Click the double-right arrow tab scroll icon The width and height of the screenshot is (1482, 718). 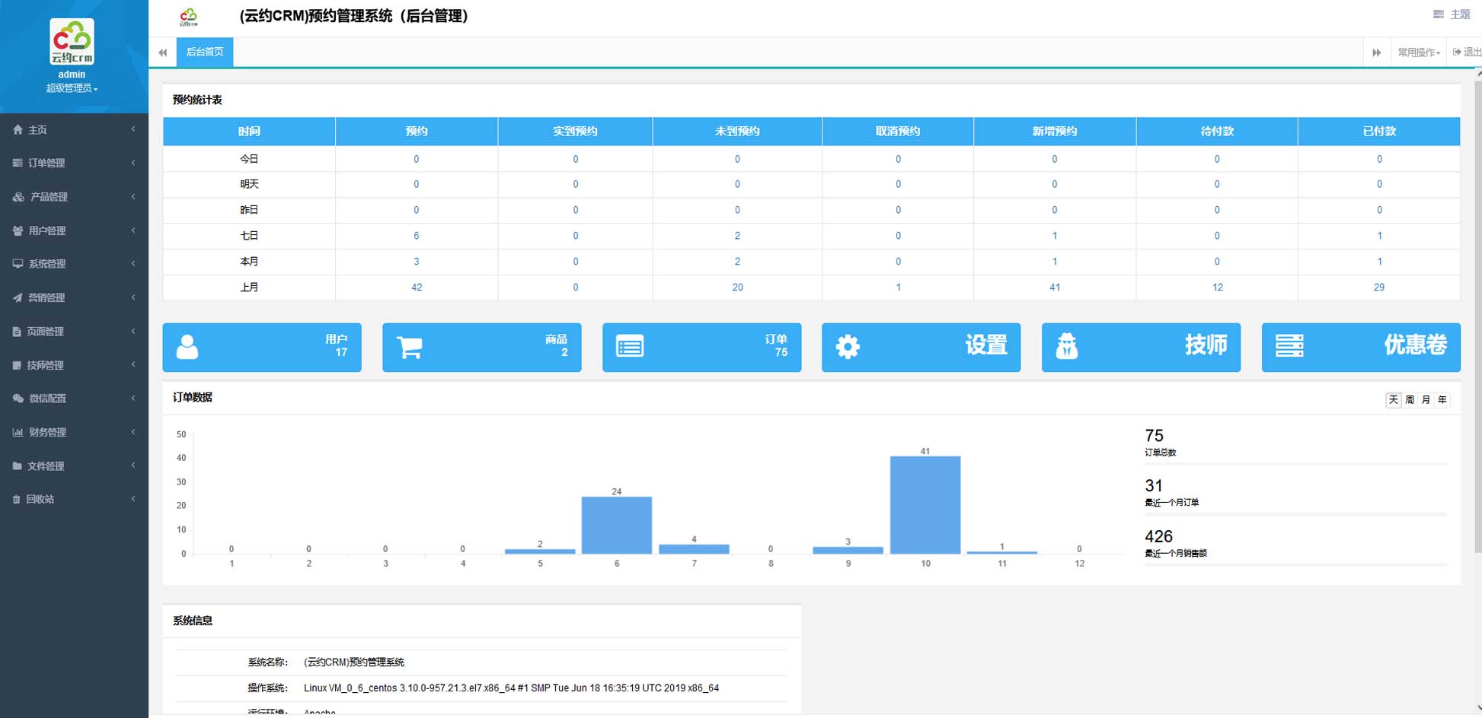1376,52
